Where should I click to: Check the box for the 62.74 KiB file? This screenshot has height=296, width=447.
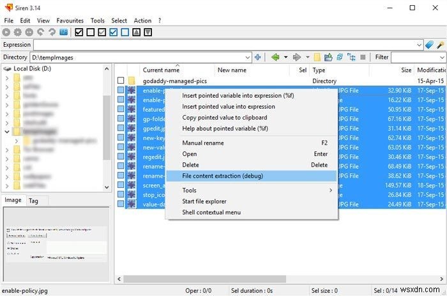tap(121, 137)
